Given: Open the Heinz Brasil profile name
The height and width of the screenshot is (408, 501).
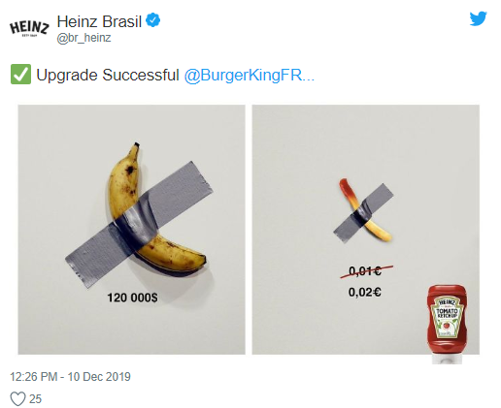Looking at the screenshot, I should (99, 21).
